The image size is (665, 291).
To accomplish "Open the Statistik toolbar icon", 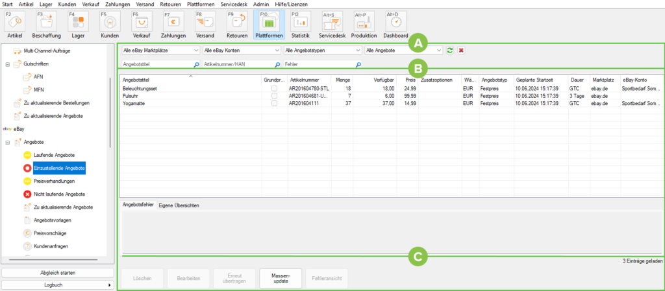I will click(300, 24).
